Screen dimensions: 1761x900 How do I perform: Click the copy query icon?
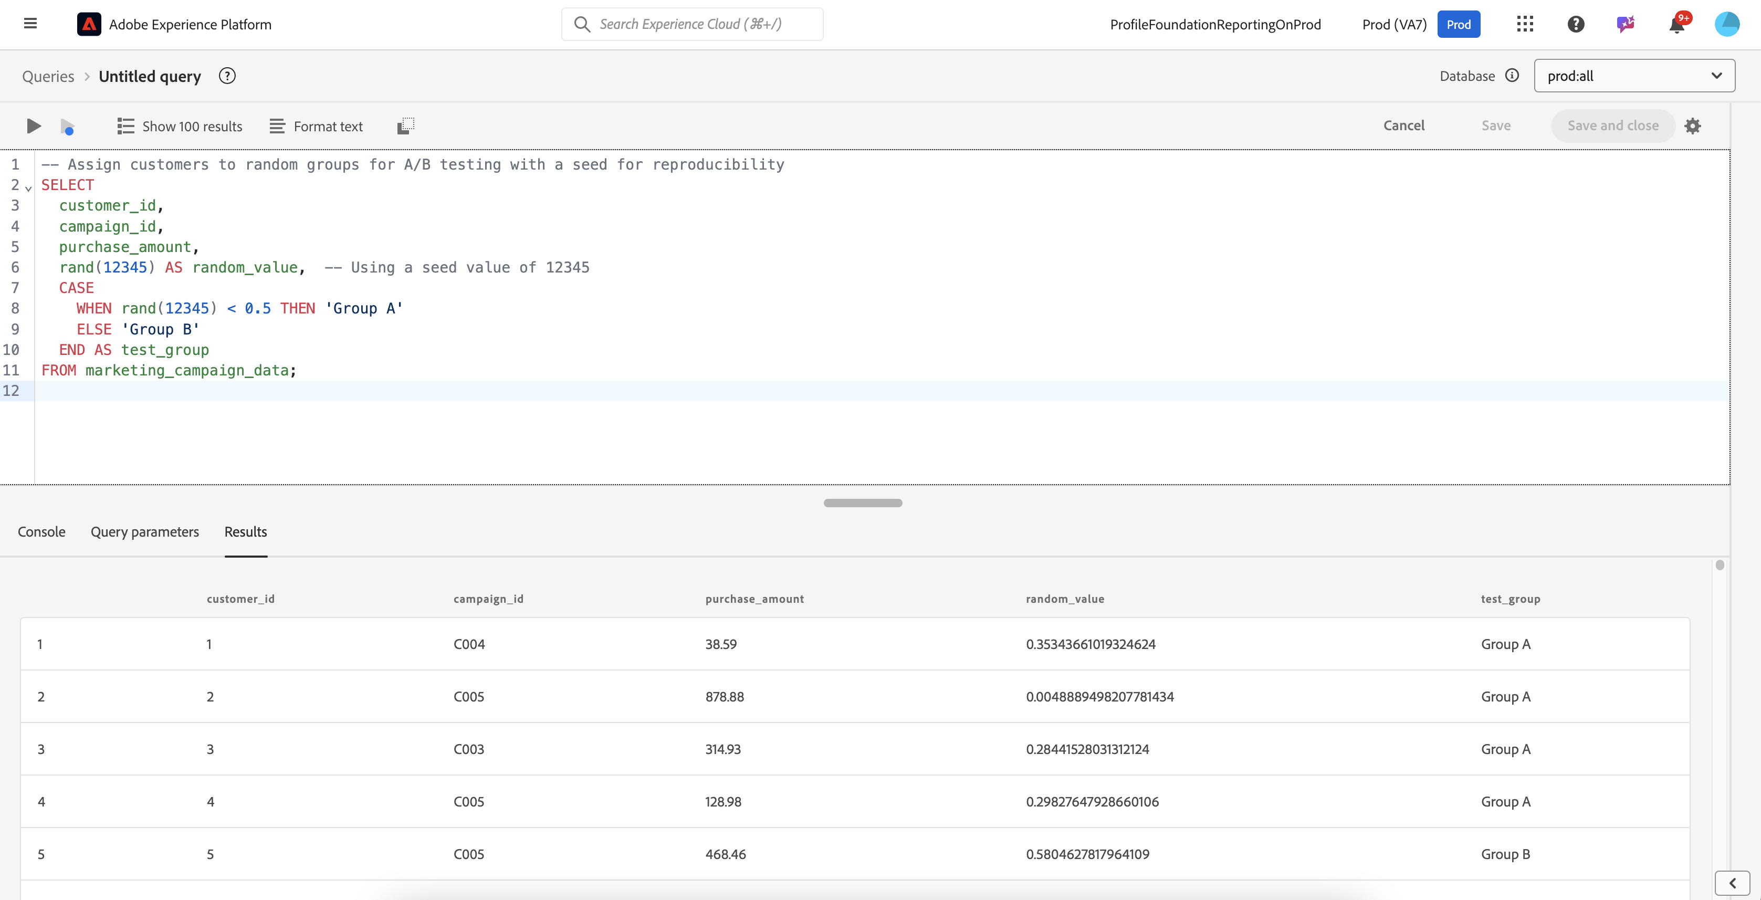(x=405, y=126)
